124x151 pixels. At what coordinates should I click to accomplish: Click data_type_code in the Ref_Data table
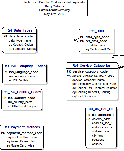[x=97, y=37]
